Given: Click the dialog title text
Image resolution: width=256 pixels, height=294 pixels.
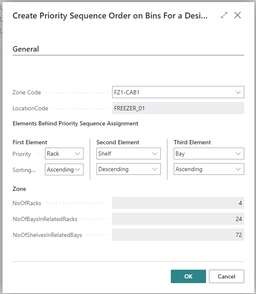Looking at the screenshot, I should coord(110,16).
